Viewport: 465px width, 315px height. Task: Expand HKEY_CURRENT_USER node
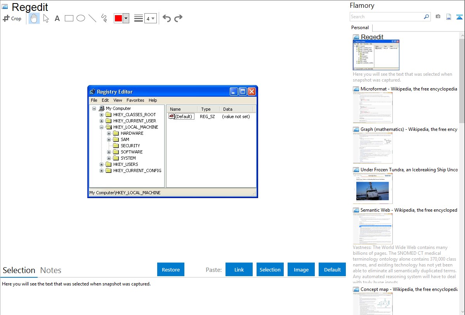click(101, 121)
